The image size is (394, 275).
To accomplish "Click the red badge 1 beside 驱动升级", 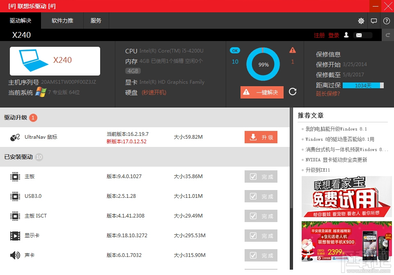I will [x=33, y=118].
